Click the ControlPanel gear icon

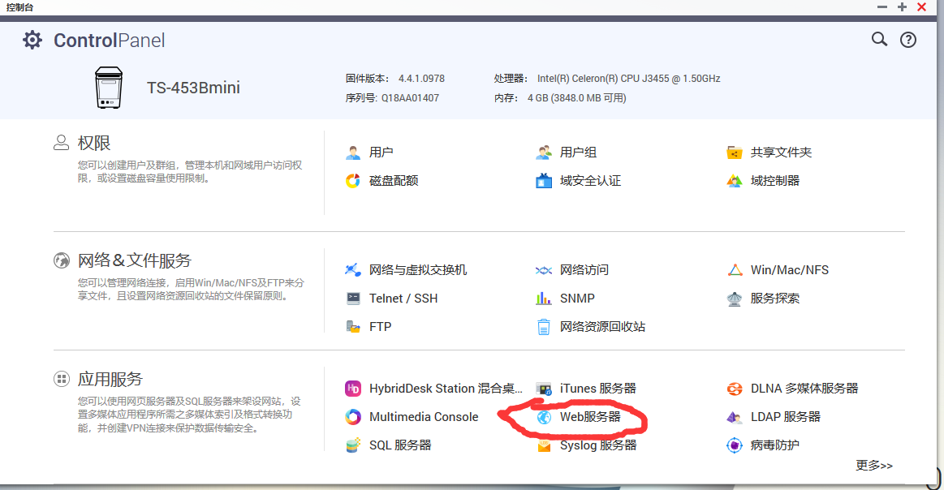[x=32, y=40]
